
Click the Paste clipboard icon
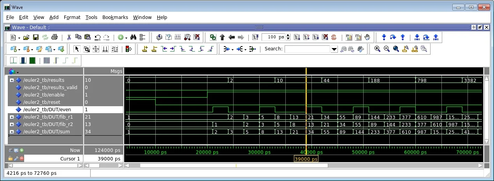88,37
